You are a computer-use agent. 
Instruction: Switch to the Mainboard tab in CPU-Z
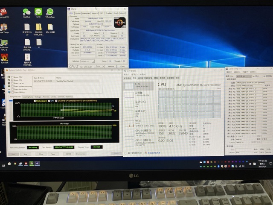[x=86, y=13]
